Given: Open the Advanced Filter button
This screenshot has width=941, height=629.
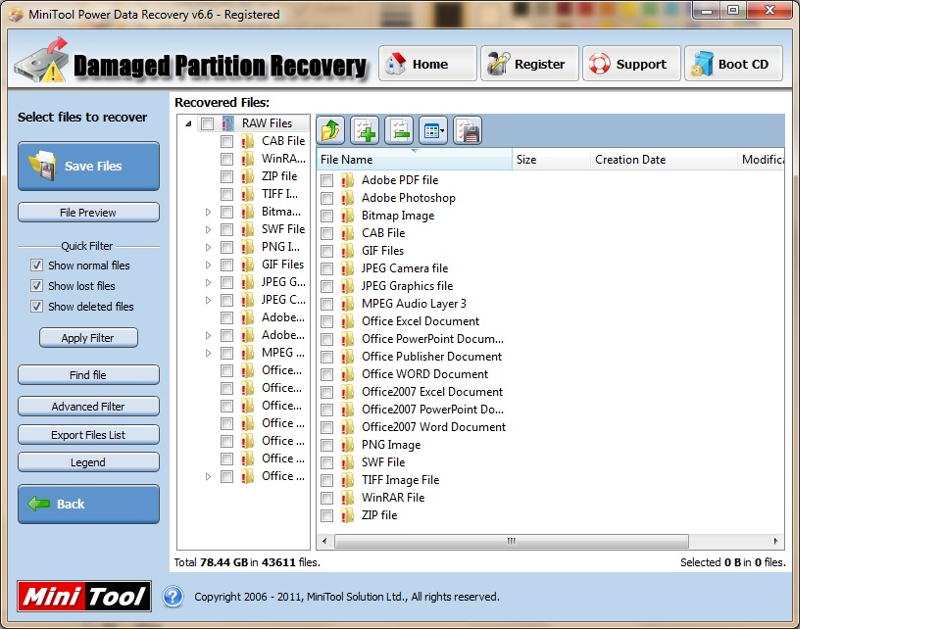Looking at the screenshot, I should pos(89,407).
